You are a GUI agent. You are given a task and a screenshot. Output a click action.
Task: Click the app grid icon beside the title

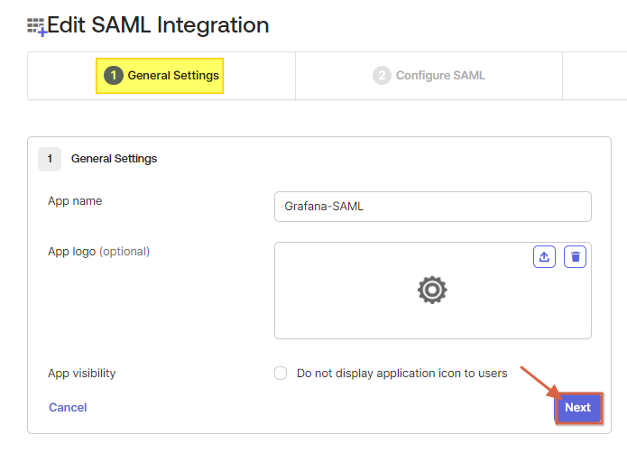pyautogui.click(x=36, y=27)
